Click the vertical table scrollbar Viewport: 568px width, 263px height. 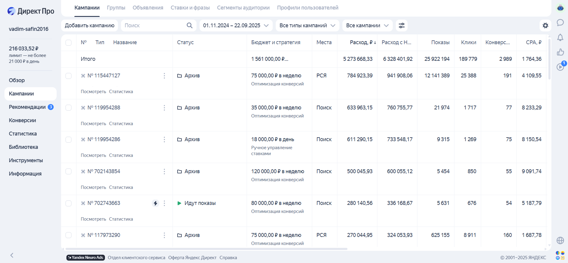tap(549, 59)
